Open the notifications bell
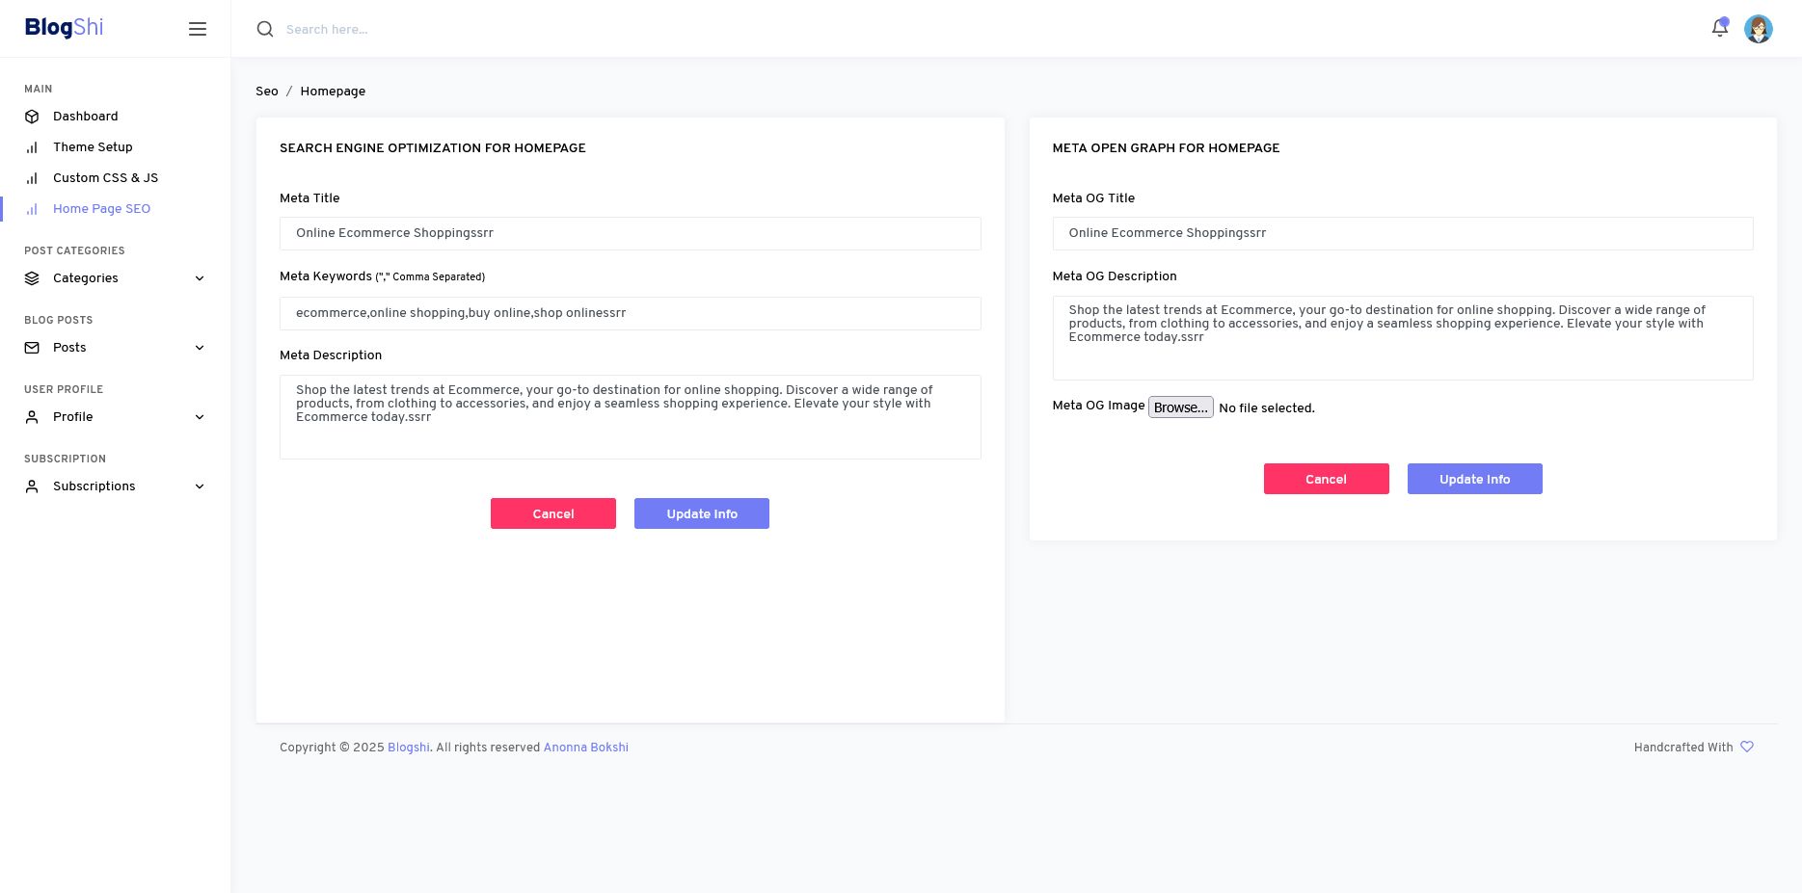This screenshot has height=893, width=1802. pos(1719,28)
